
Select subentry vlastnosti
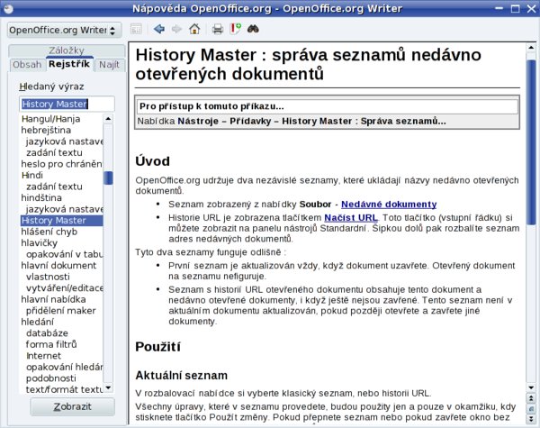click(x=48, y=277)
